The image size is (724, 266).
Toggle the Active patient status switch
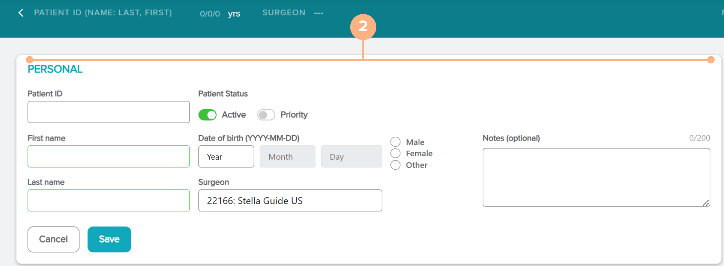pyautogui.click(x=207, y=115)
